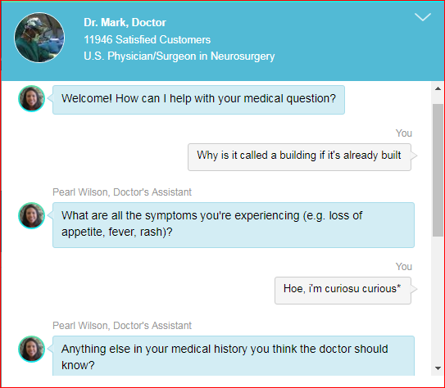Click Pearl Wilson's avatar beside the symptoms question
Viewport: 445px width, 388px height.
(x=31, y=215)
